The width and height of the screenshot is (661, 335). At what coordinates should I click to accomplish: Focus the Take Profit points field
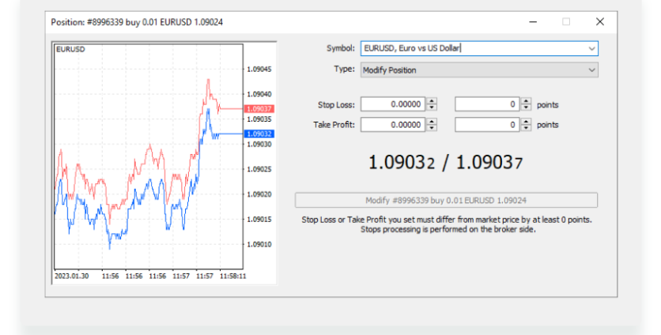click(x=487, y=125)
